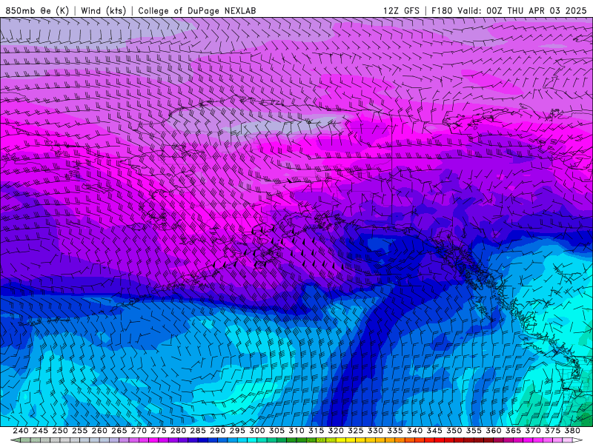Image resolution: width=593 pixels, height=444 pixels.
Task: Click the 255 value on color scale
Action: 79,431
